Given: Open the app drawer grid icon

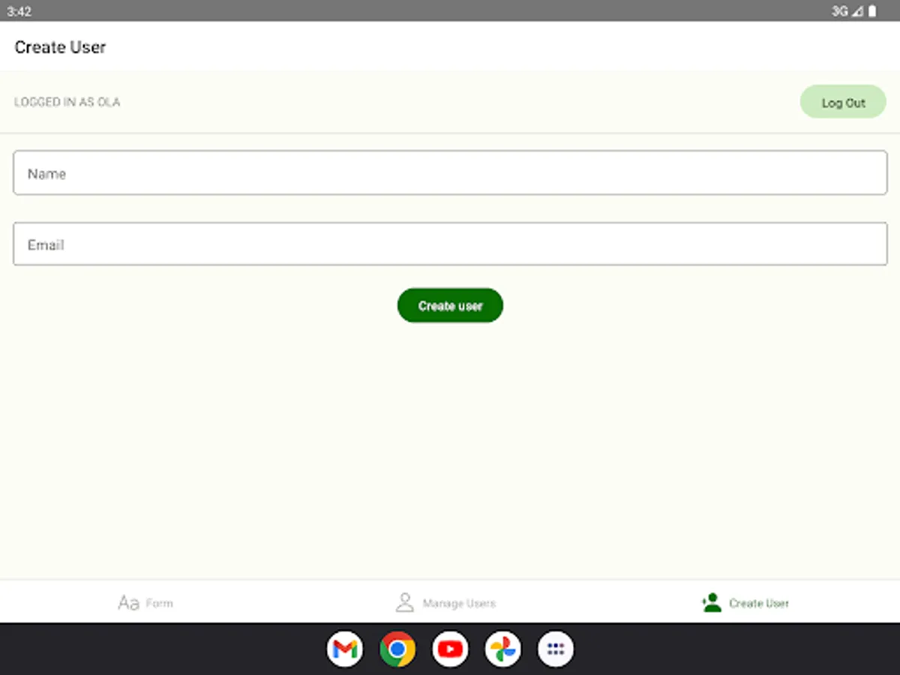Looking at the screenshot, I should point(556,649).
